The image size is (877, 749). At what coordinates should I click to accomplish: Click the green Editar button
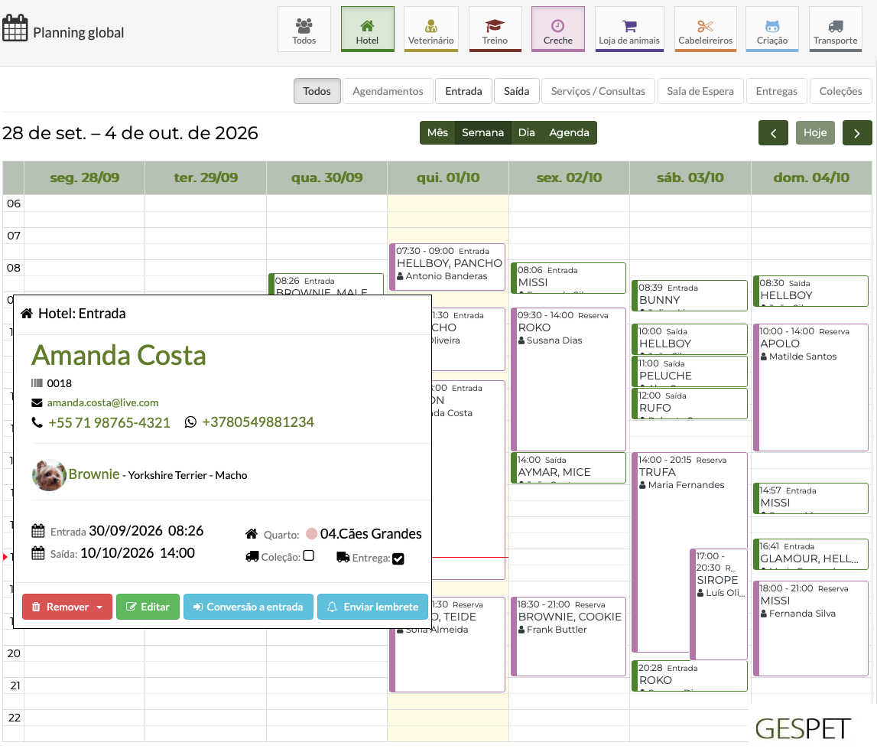148,607
